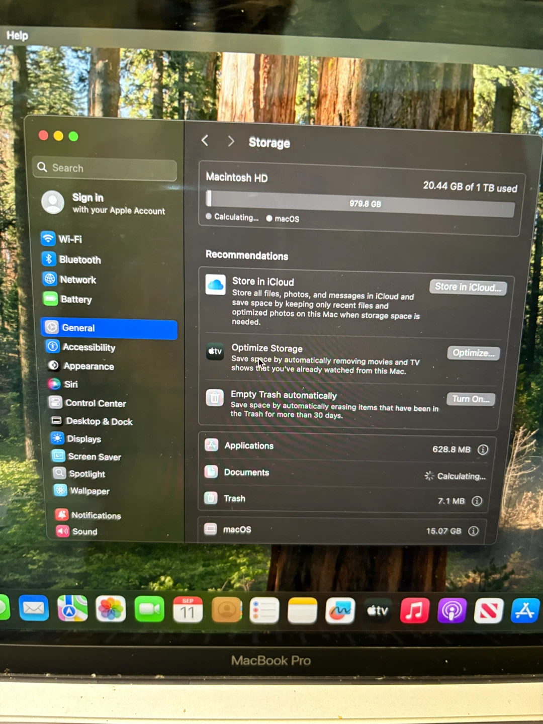Launch Apple TV from the Dock
543x724 pixels.
click(x=378, y=610)
